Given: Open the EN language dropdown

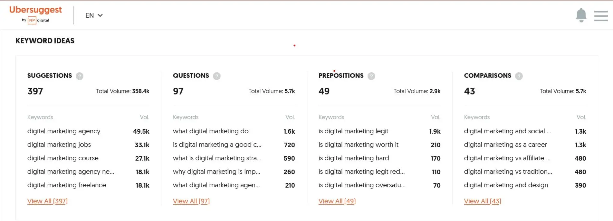Looking at the screenshot, I should pos(94,15).
